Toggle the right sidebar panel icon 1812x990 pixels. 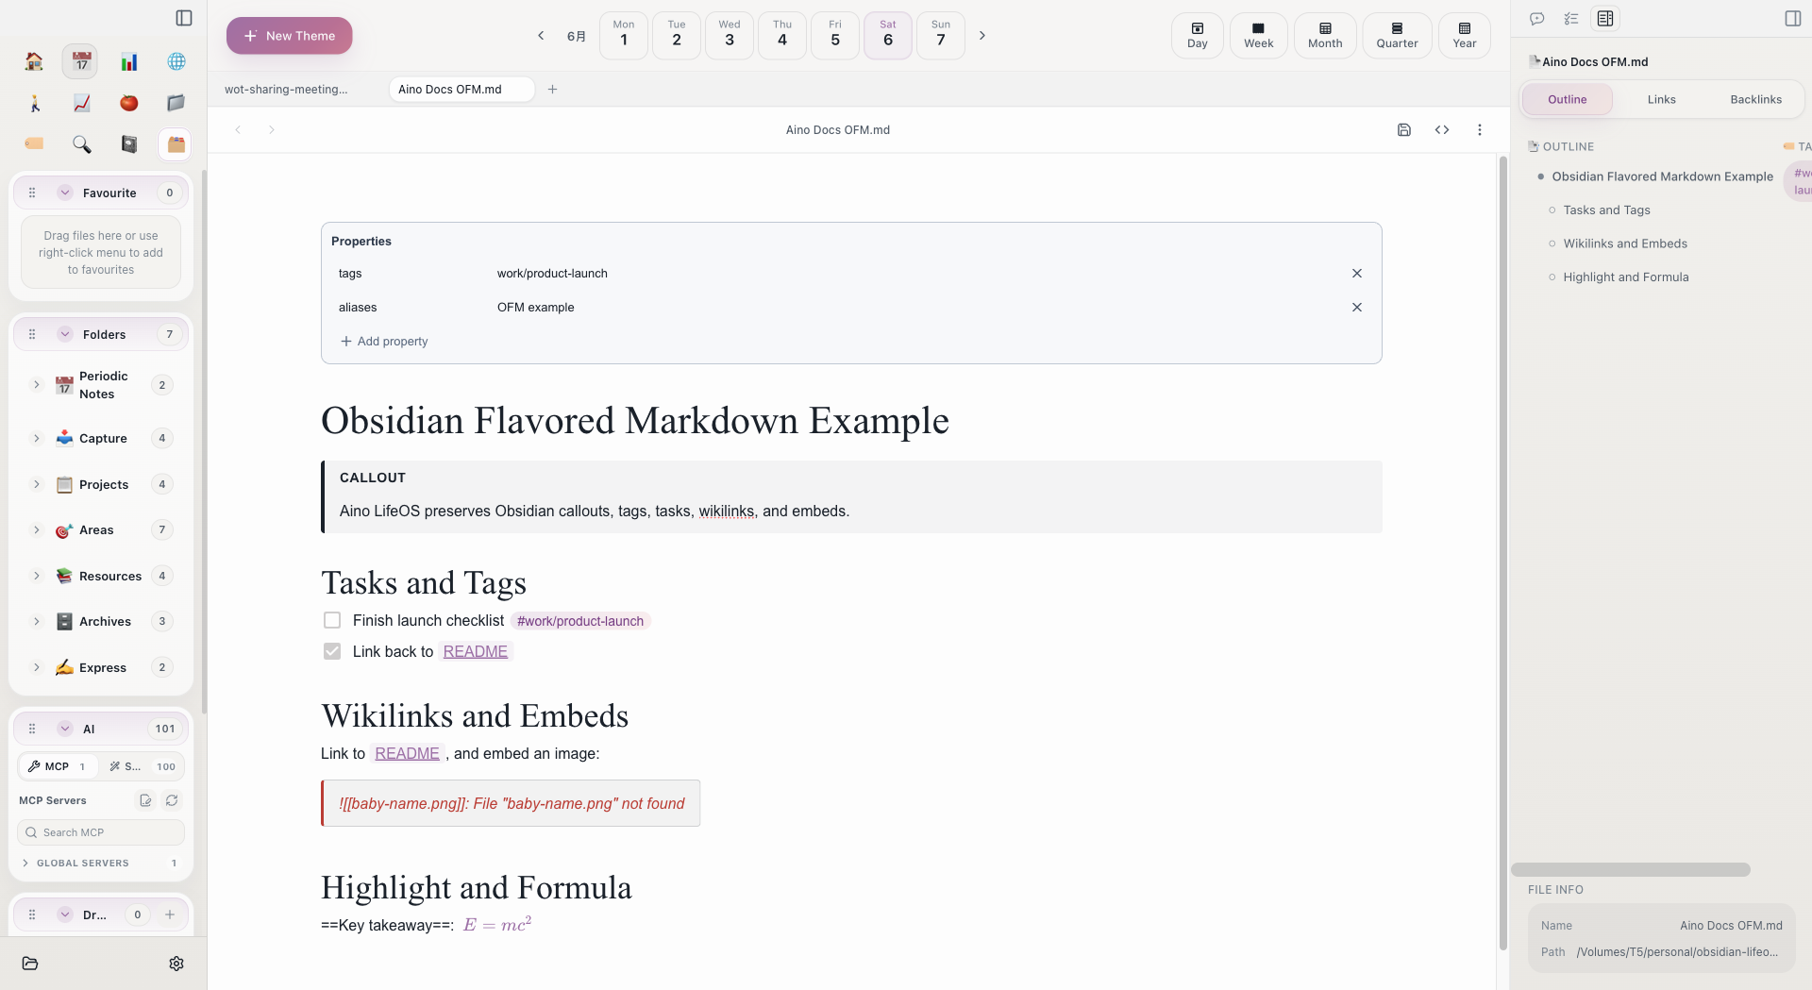[x=1793, y=18]
